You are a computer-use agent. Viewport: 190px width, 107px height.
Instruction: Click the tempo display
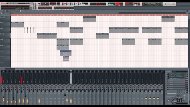click(x=53, y=4)
